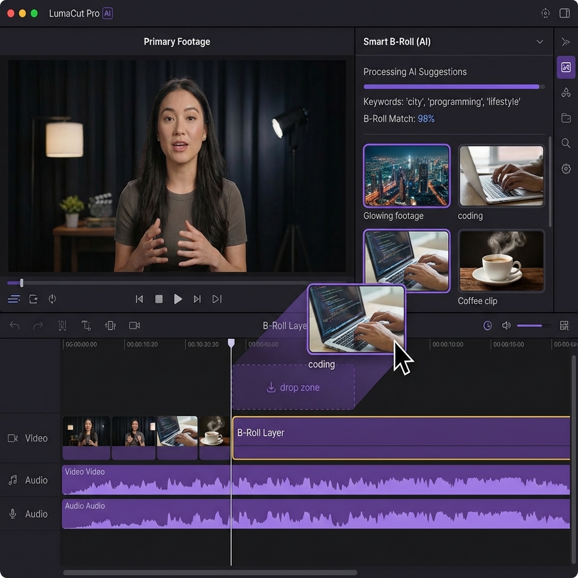
Task: Toggle the clock snapping button in timeline toolbar
Action: [488, 326]
